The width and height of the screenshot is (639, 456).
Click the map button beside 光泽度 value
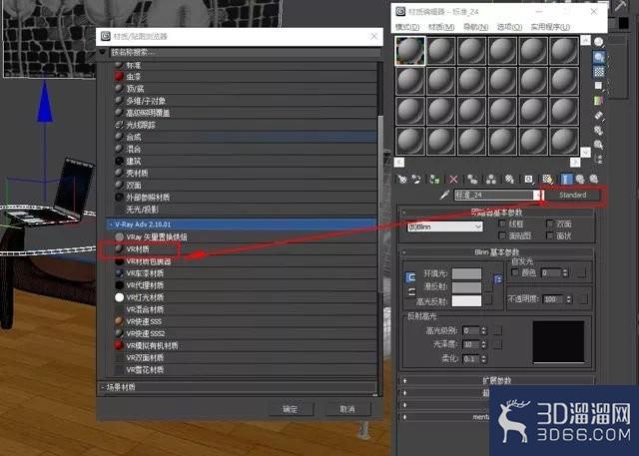tap(497, 344)
